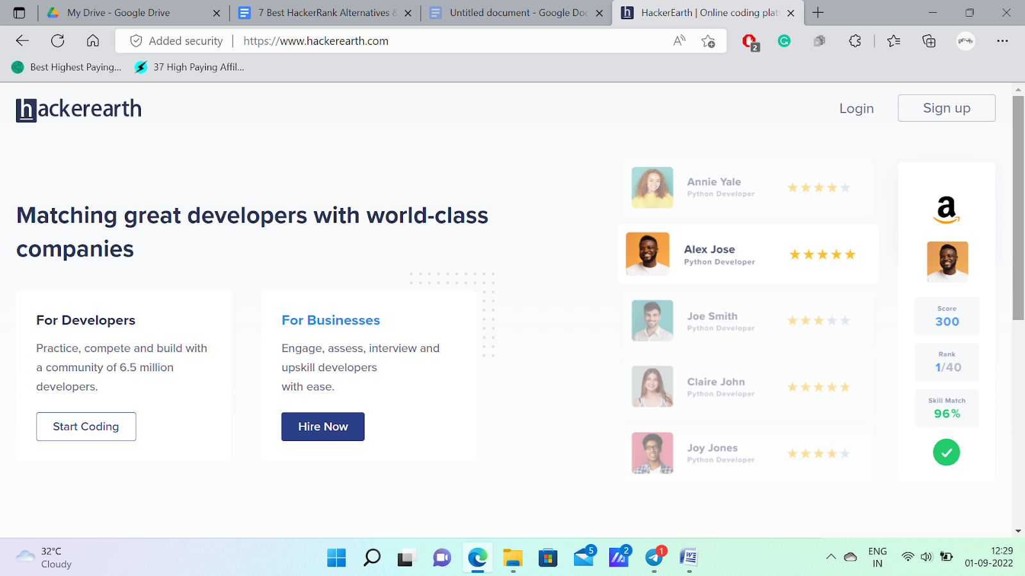Close the My Drive tab
Viewport: 1025px width, 576px height.
tap(217, 13)
